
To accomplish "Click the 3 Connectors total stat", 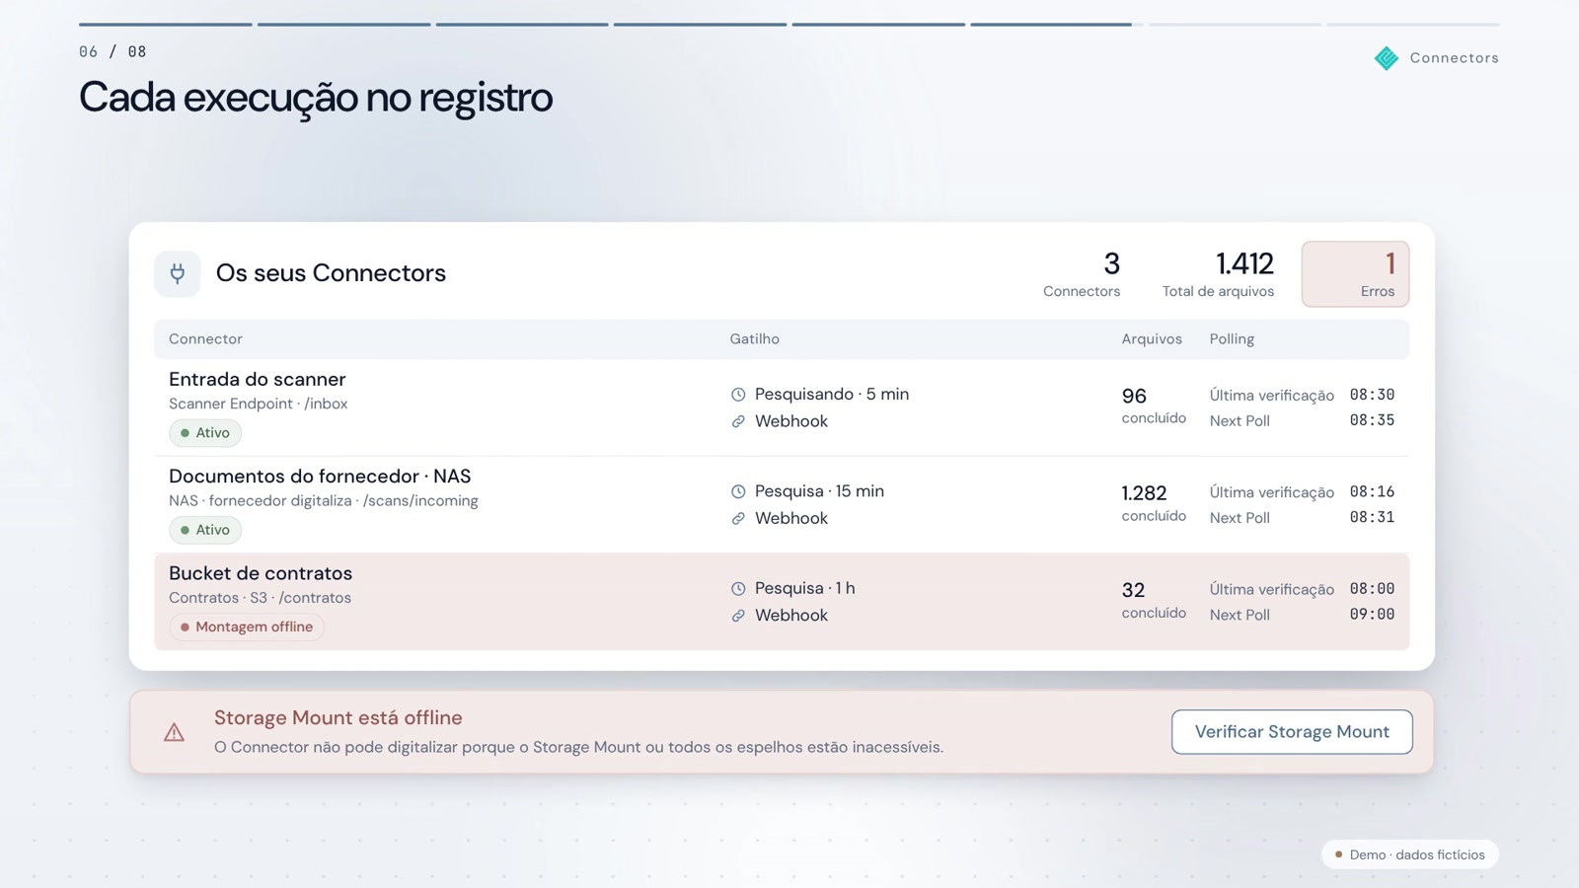I will pyautogui.click(x=1082, y=274).
